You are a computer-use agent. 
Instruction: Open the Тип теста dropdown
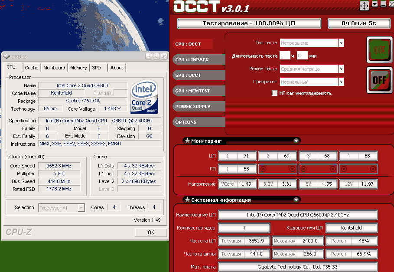(x=341, y=43)
